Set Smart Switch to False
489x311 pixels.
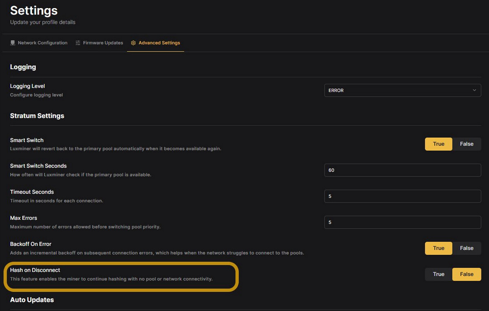pos(467,144)
